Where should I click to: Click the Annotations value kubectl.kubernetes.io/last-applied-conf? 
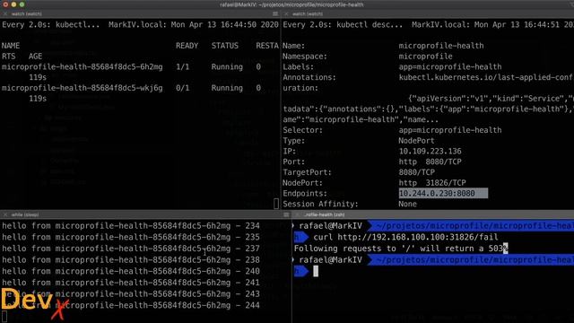[485, 77]
